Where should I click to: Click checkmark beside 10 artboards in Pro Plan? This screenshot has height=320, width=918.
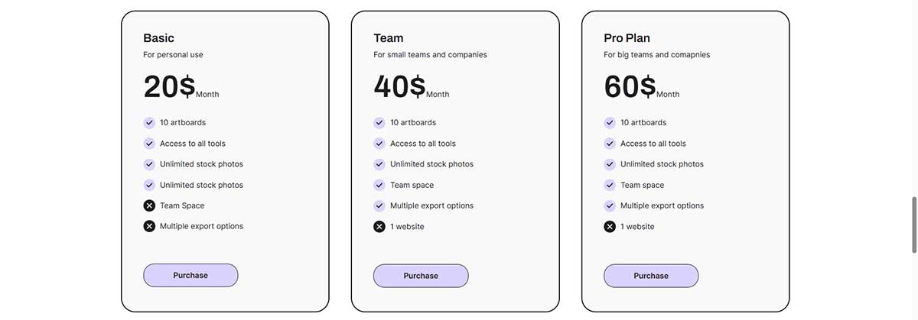click(x=610, y=122)
